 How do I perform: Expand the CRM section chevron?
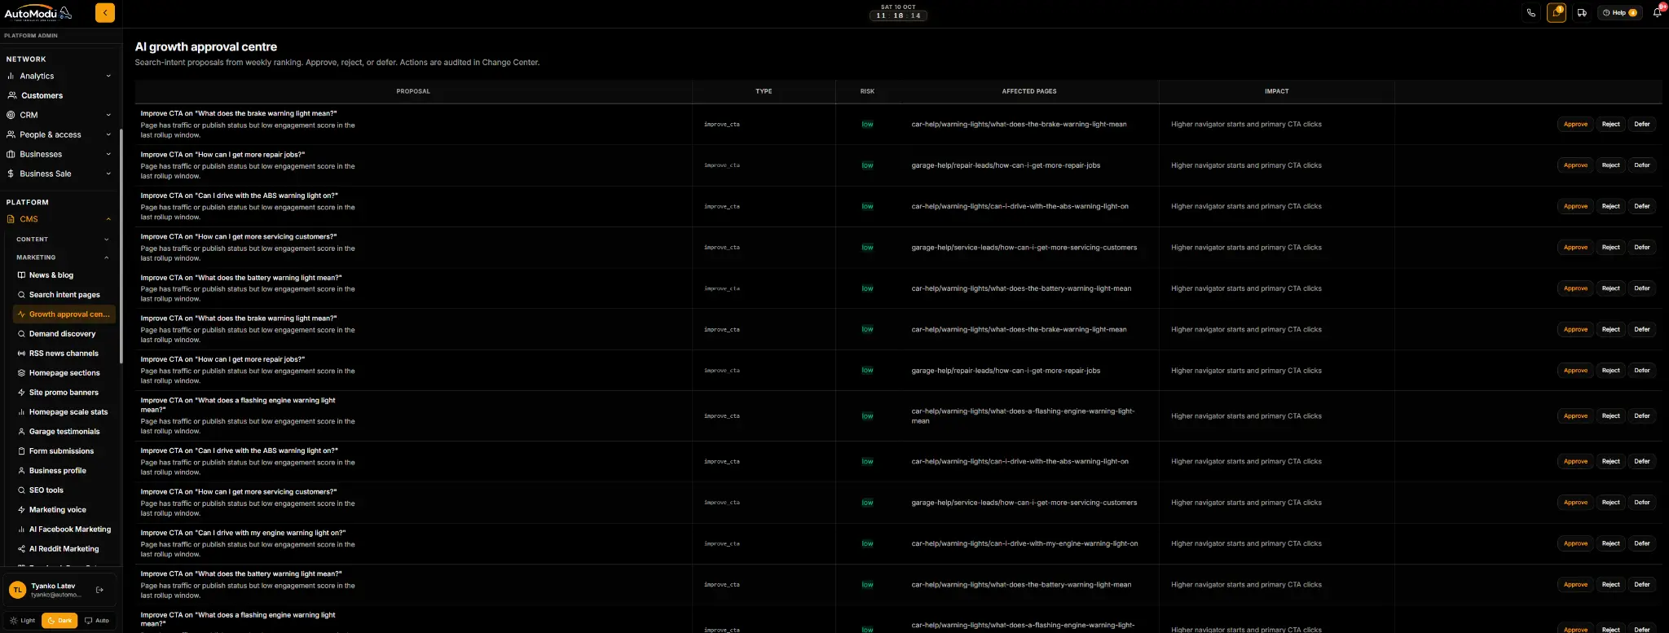(x=108, y=115)
